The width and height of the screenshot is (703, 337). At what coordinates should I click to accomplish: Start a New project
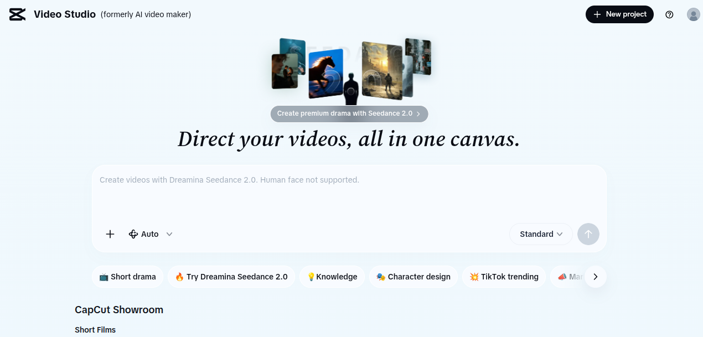pyautogui.click(x=619, y=14)
